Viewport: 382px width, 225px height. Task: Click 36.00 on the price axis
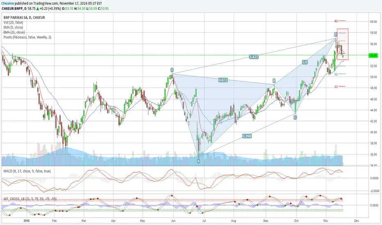pos(373,155)
